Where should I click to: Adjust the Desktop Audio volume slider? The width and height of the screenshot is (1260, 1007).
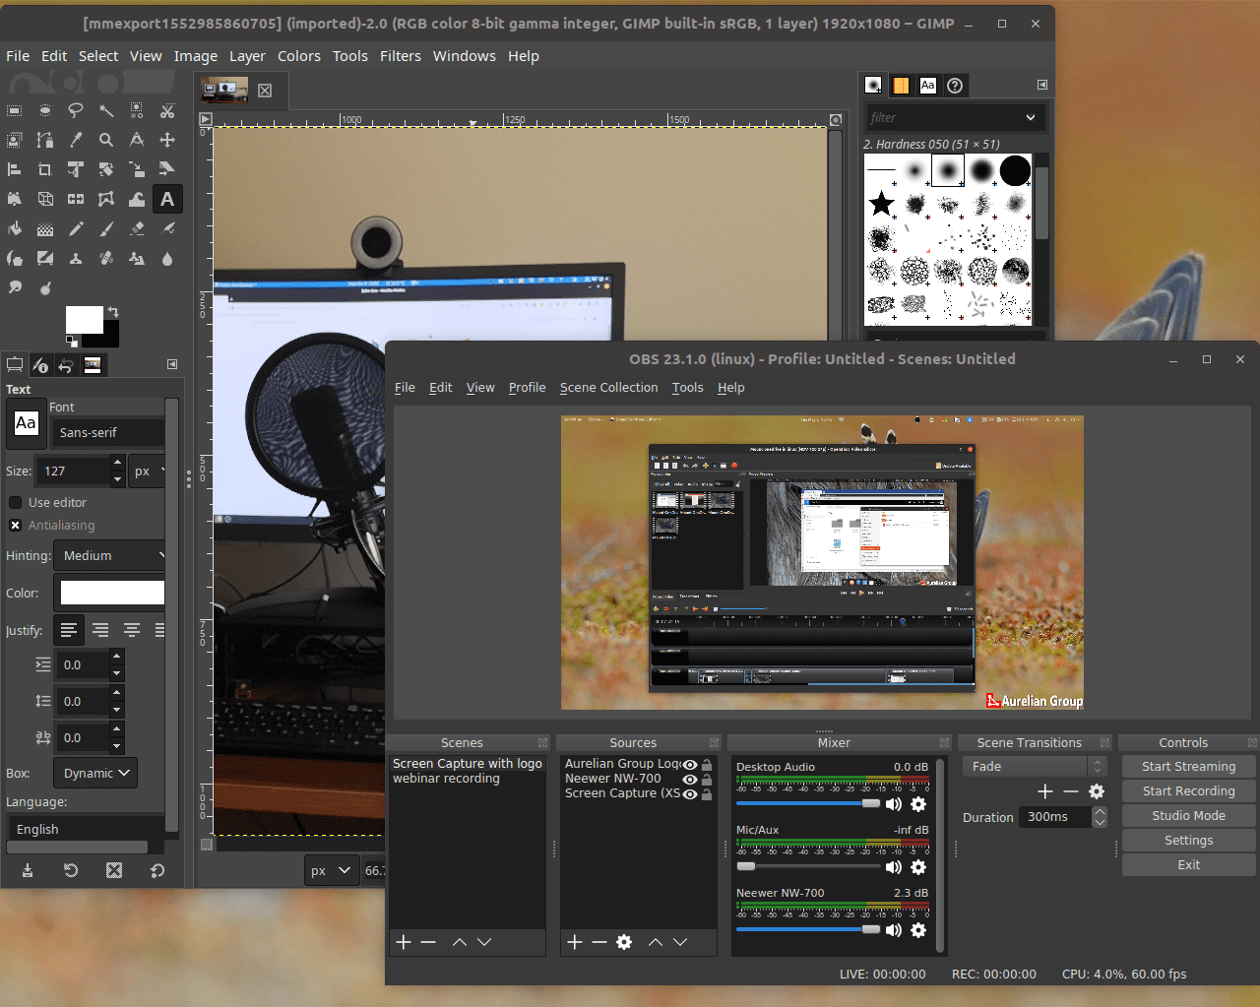(808, 804)
